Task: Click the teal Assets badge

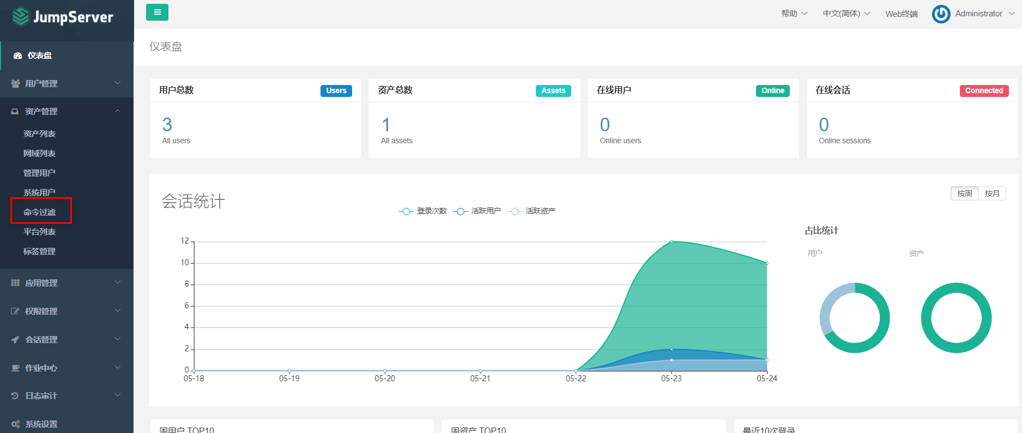Action: [553, 91]
